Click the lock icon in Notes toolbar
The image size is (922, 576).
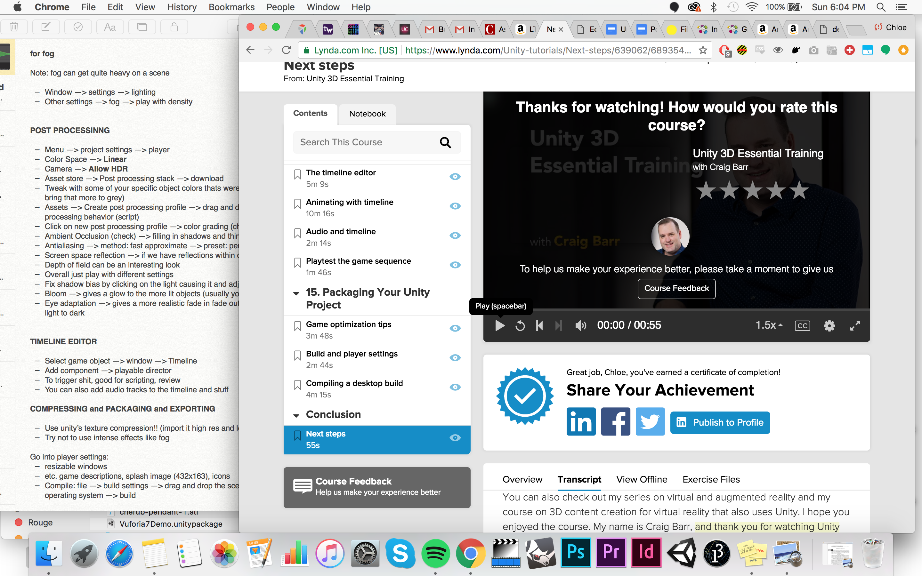174,27
